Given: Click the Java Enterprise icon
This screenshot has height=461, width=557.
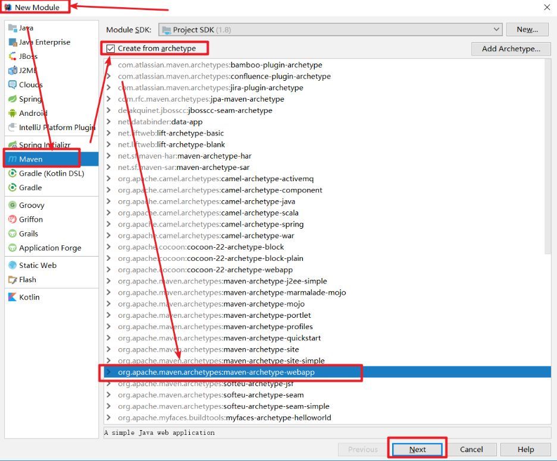Looking at the screenshot, I should point(12,42).
